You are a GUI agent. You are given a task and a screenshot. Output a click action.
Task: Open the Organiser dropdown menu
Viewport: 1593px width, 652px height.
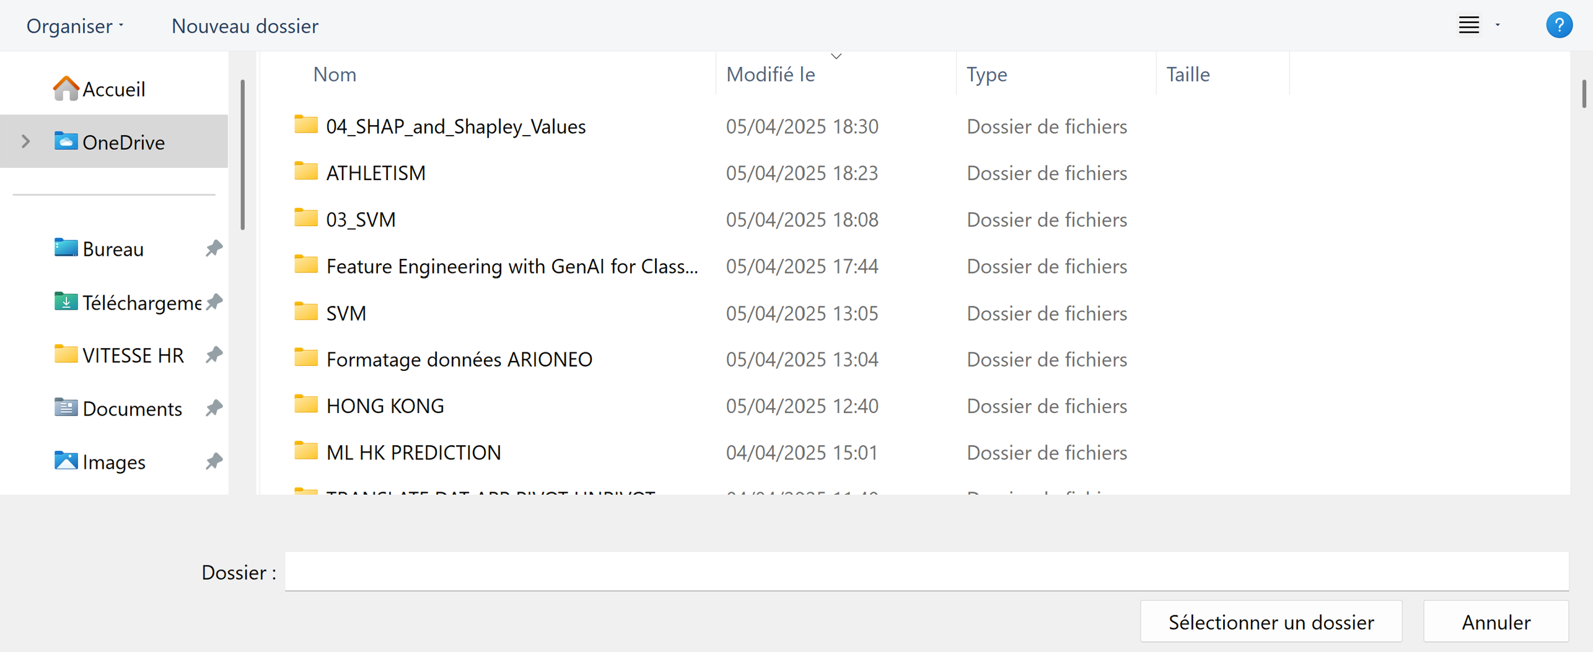(x=75, y=26)
